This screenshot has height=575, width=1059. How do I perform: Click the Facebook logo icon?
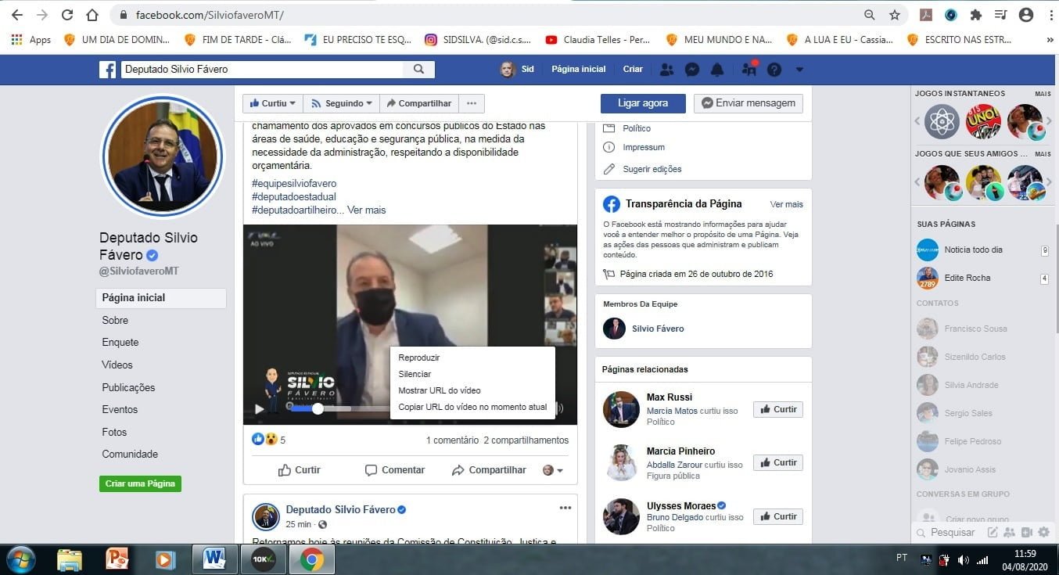tap(108, 70)
